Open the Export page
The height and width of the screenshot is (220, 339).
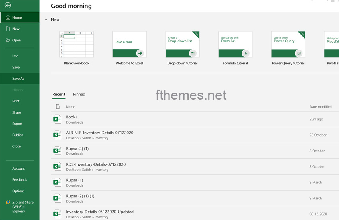20,124
